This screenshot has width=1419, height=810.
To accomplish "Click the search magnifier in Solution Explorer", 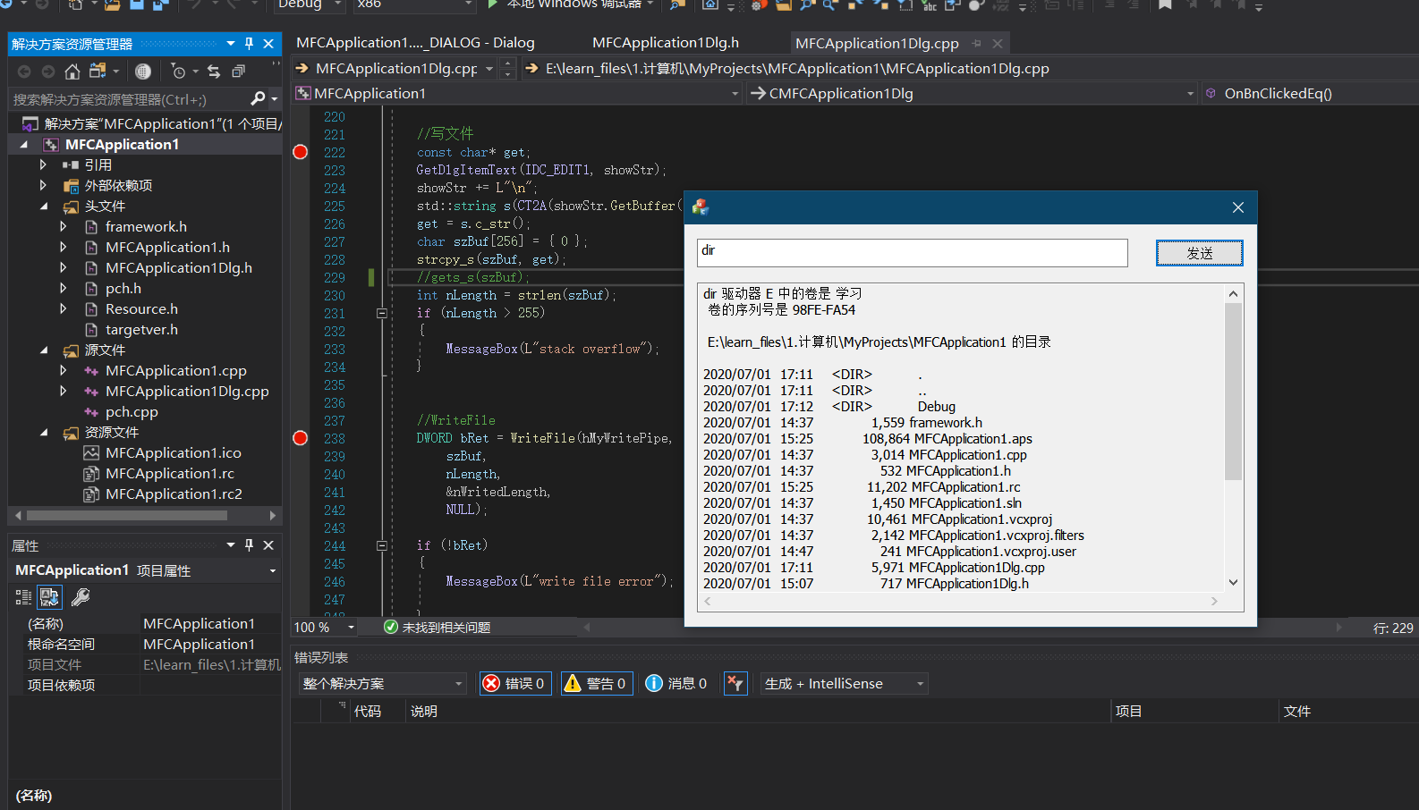I will click(258, 98).
